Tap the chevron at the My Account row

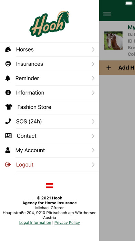[x=93, y=150]
